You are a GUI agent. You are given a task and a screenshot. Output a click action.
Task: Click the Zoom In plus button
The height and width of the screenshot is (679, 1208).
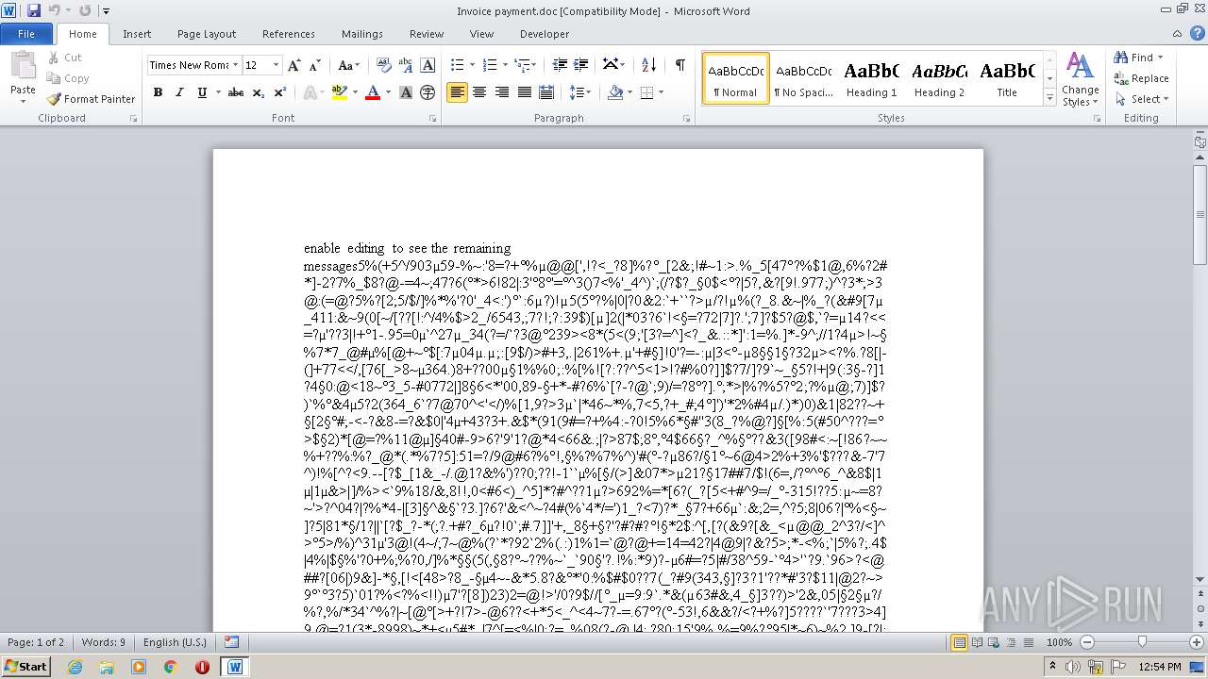click(1195, 642)
